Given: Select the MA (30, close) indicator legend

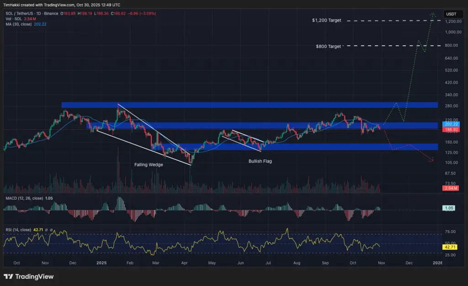Looking at the screenshot, I should pos(18,24).
